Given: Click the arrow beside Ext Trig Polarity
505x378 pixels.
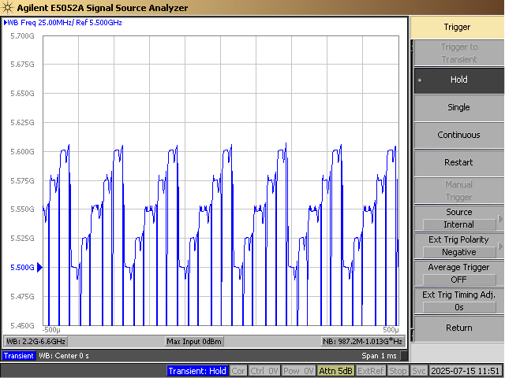Looking at the screenshot, I should (x=499, y=246).
